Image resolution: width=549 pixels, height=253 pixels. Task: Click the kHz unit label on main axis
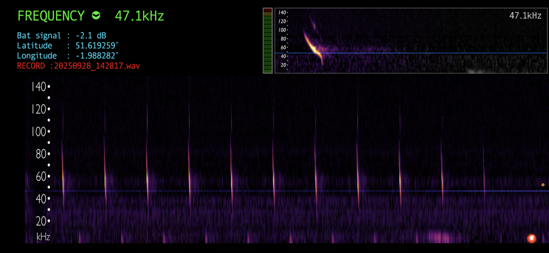(x=43, y=237)
